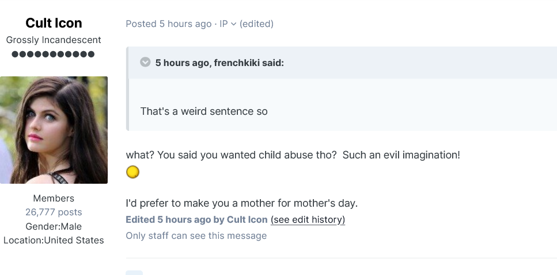Click the 'Only staff can see this message' note
This screenshot has width=557, height=275.
coord(196,235)
